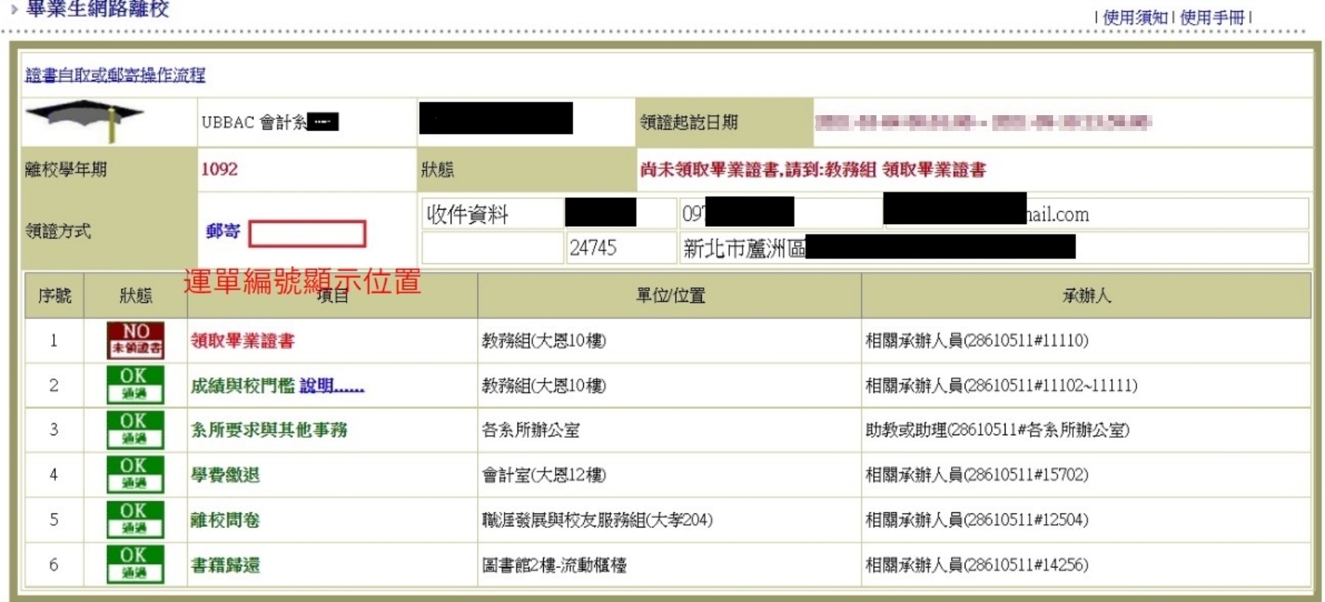
Task: Click the 領取畢業證書 item
Action: 242,341
